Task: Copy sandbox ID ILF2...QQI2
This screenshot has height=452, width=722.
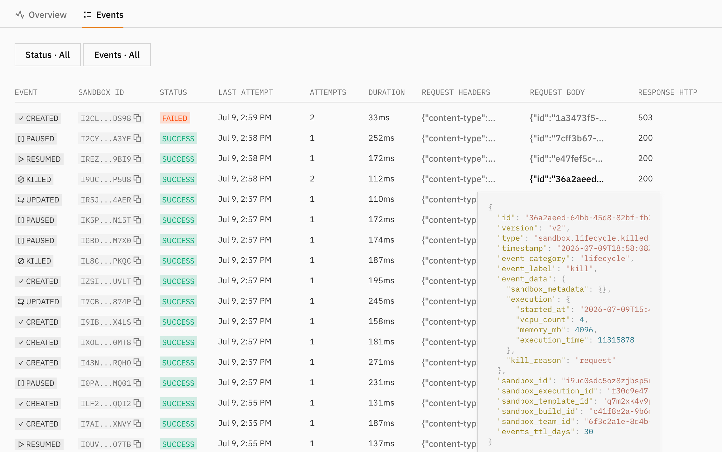Action: tap(137, 403)
